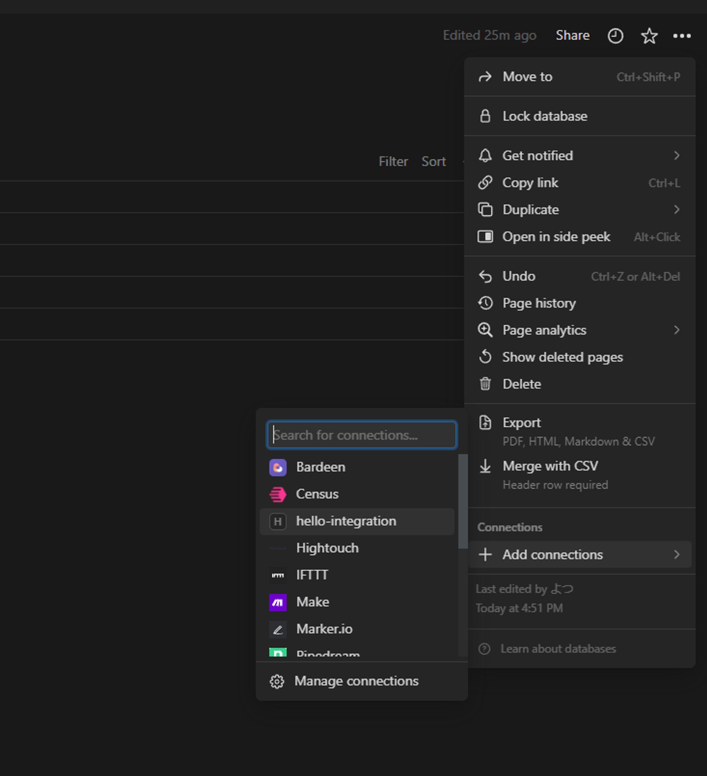This screenshot has width=707, height=776.
Task: Click the star icon to favorite the page
Action: 649,35
